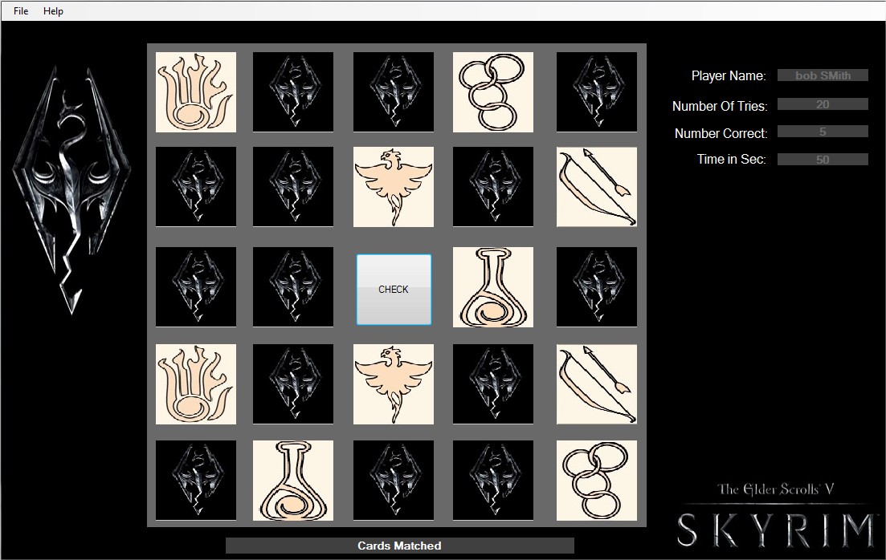Screen dimensions: 886x560
Task: Choose the bow and arrow card in the second row
Action: point(596,187)
